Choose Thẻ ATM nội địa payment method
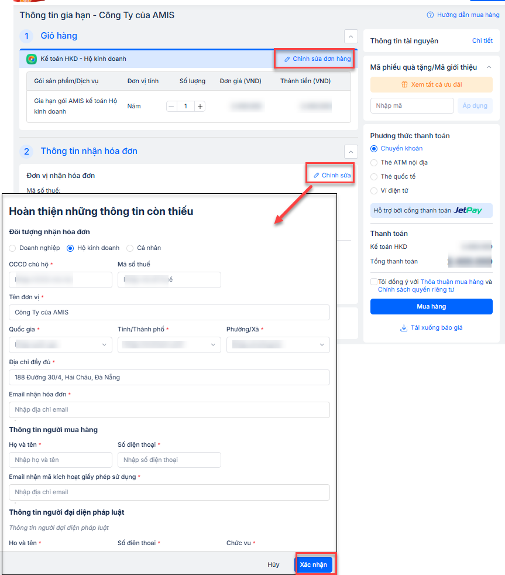The width and height of the screenshot is (505, 575). coord(374,163)
